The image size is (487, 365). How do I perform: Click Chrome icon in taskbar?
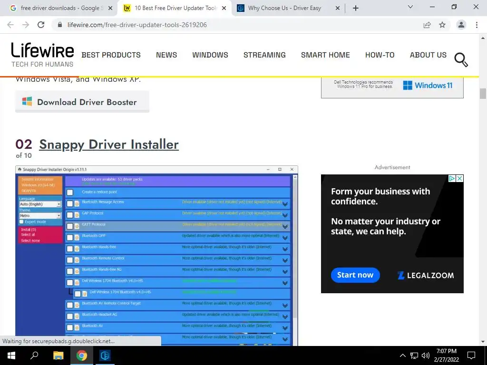pos(82,355)
